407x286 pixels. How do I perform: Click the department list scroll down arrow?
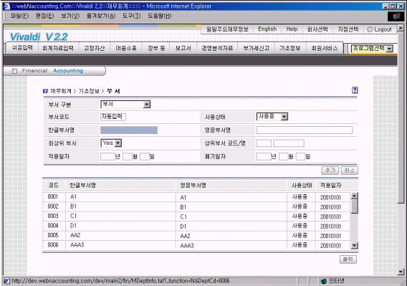tap(354, 245)
